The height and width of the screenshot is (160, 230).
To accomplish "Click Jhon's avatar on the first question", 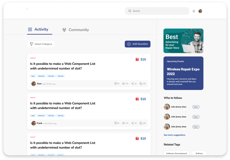I will [34, 84].
